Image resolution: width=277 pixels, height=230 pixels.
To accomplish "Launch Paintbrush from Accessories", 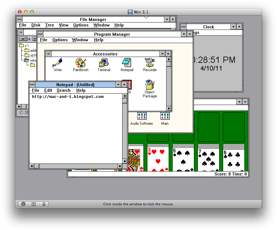I will (x=81, y=63).
